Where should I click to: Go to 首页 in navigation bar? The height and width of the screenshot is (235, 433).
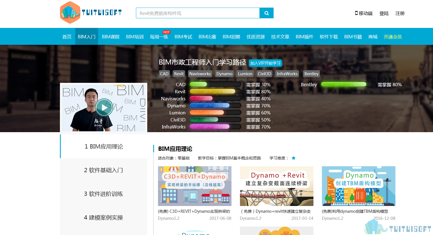[67, 37]
